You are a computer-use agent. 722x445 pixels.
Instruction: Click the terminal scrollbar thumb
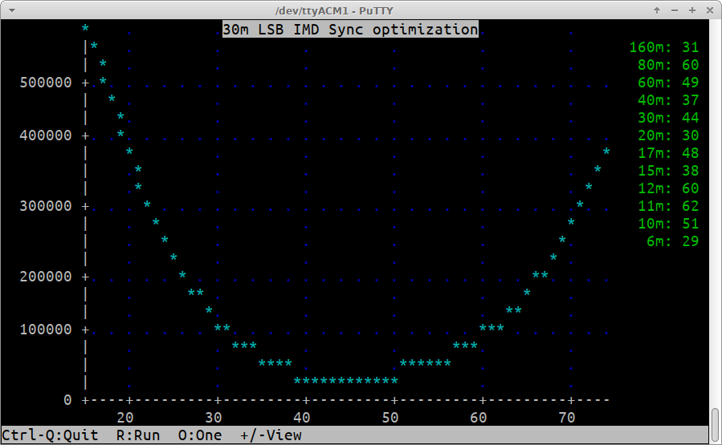tap(715, 425)
